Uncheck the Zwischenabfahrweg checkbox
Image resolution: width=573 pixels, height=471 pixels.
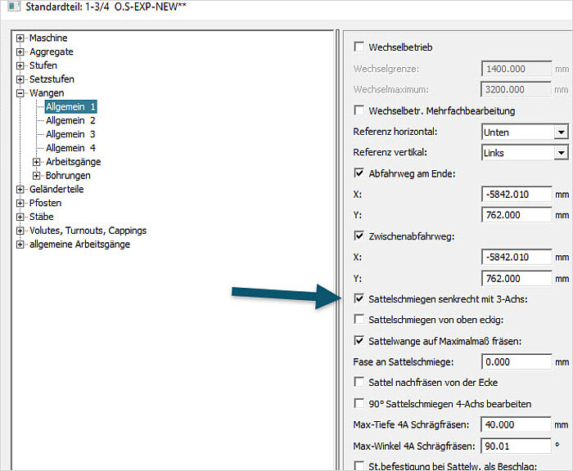359,236
